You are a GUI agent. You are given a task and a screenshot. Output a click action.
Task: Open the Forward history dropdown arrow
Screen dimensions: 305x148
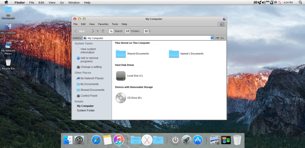(97, 31)
